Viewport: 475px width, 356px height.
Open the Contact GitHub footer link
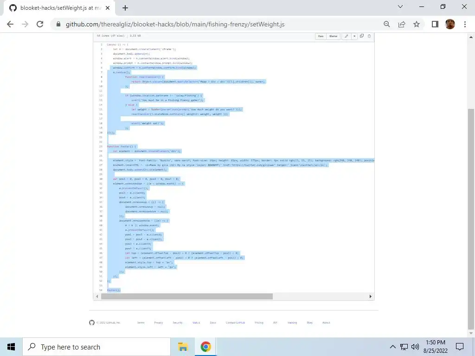[235, 323]
